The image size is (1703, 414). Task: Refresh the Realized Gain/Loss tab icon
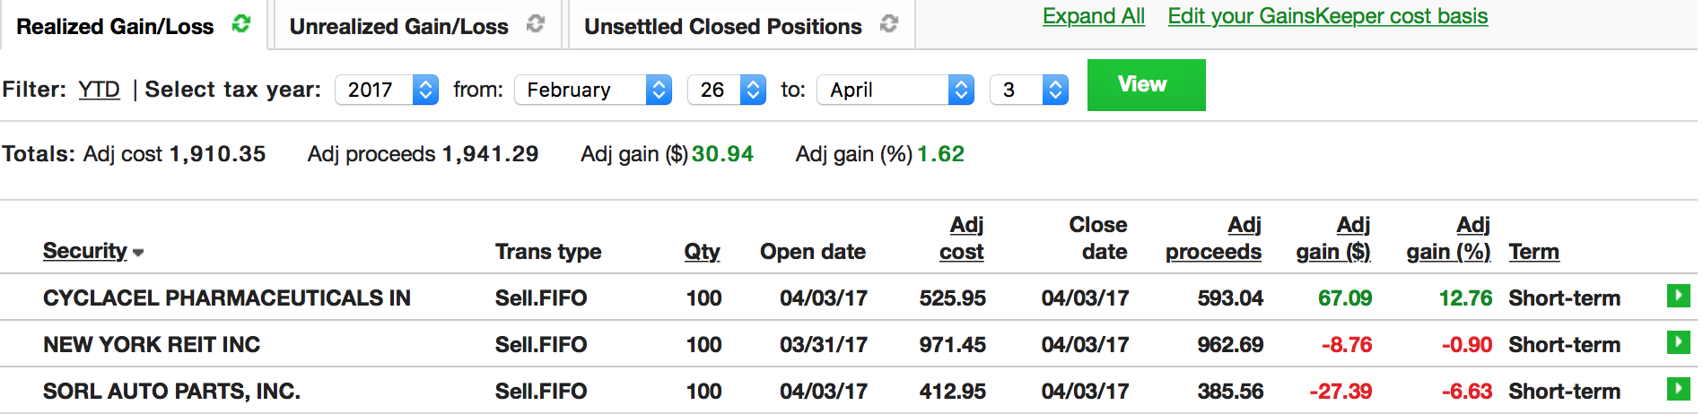240,24
